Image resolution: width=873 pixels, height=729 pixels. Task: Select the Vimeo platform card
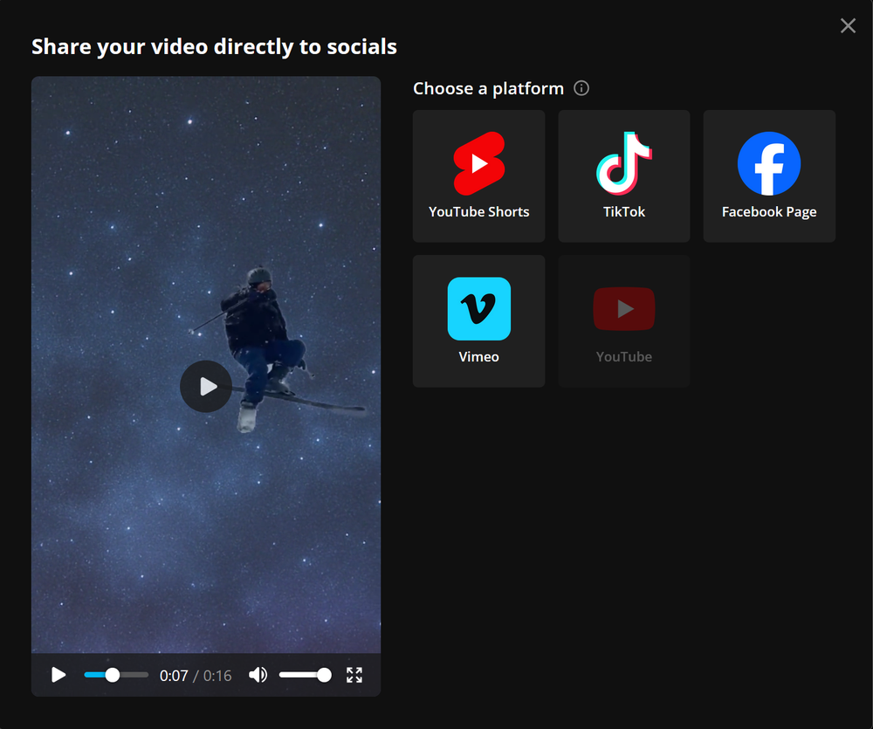[478, 320]
